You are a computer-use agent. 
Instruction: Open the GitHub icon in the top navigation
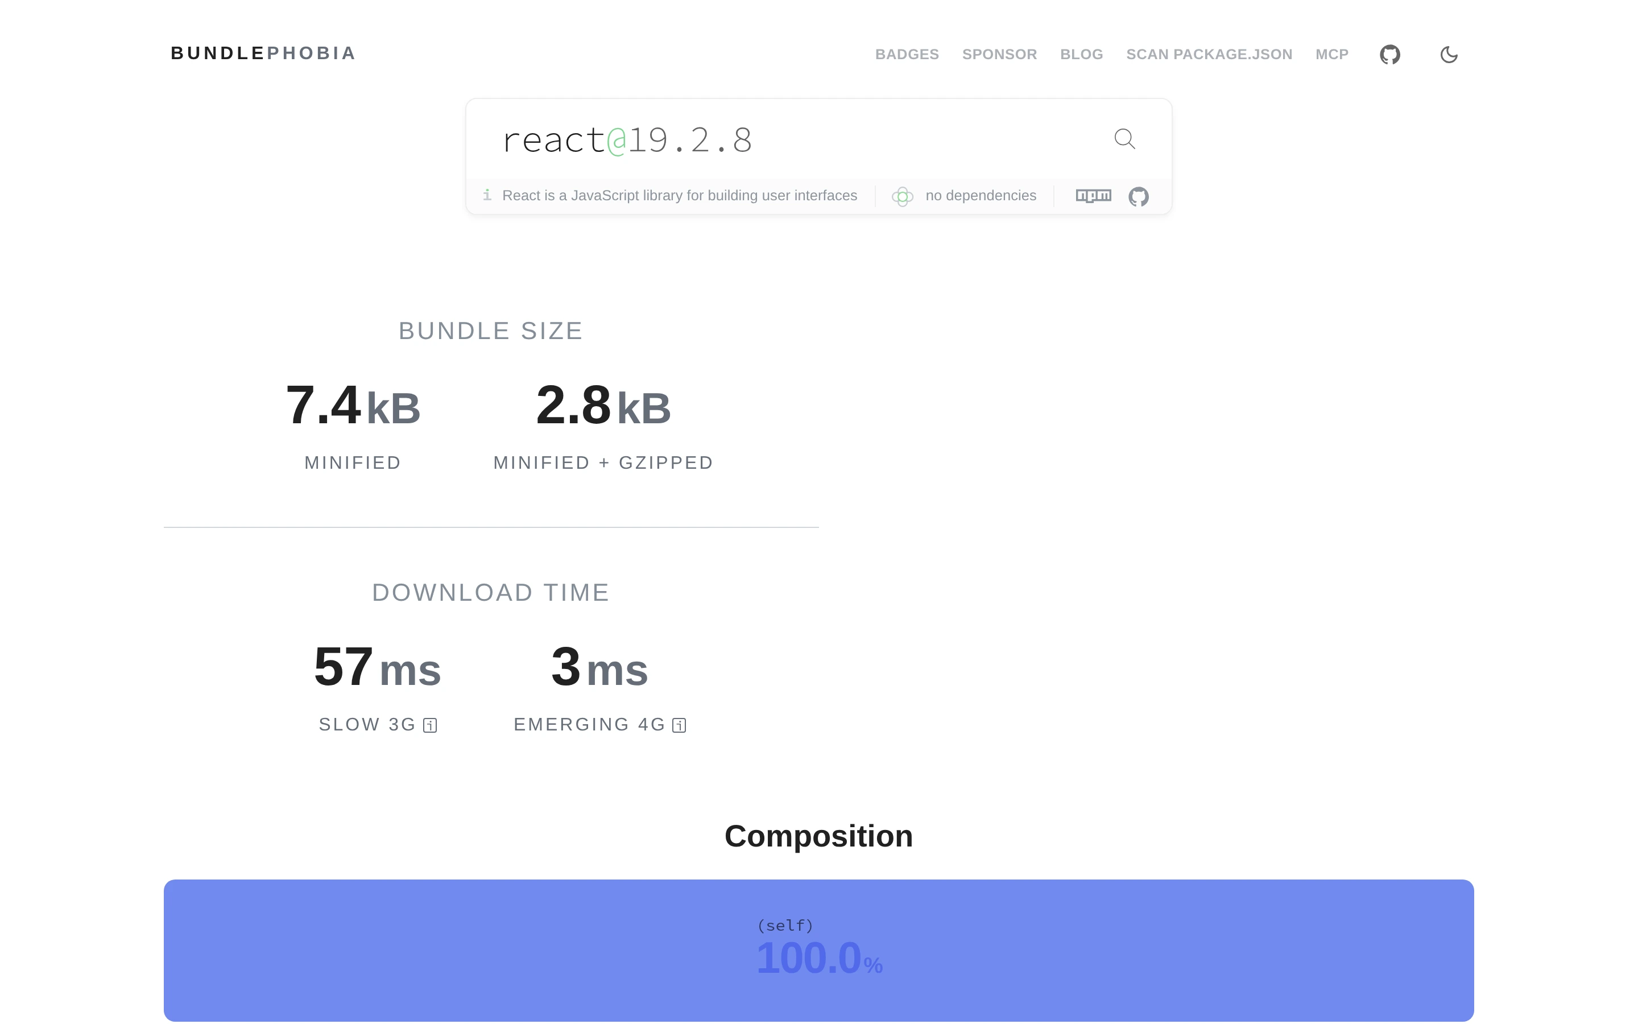[1389, 54]
